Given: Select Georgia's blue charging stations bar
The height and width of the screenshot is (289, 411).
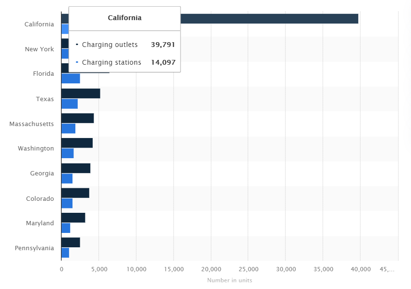Looking at the screenshot, I should [x=67, y=179].
